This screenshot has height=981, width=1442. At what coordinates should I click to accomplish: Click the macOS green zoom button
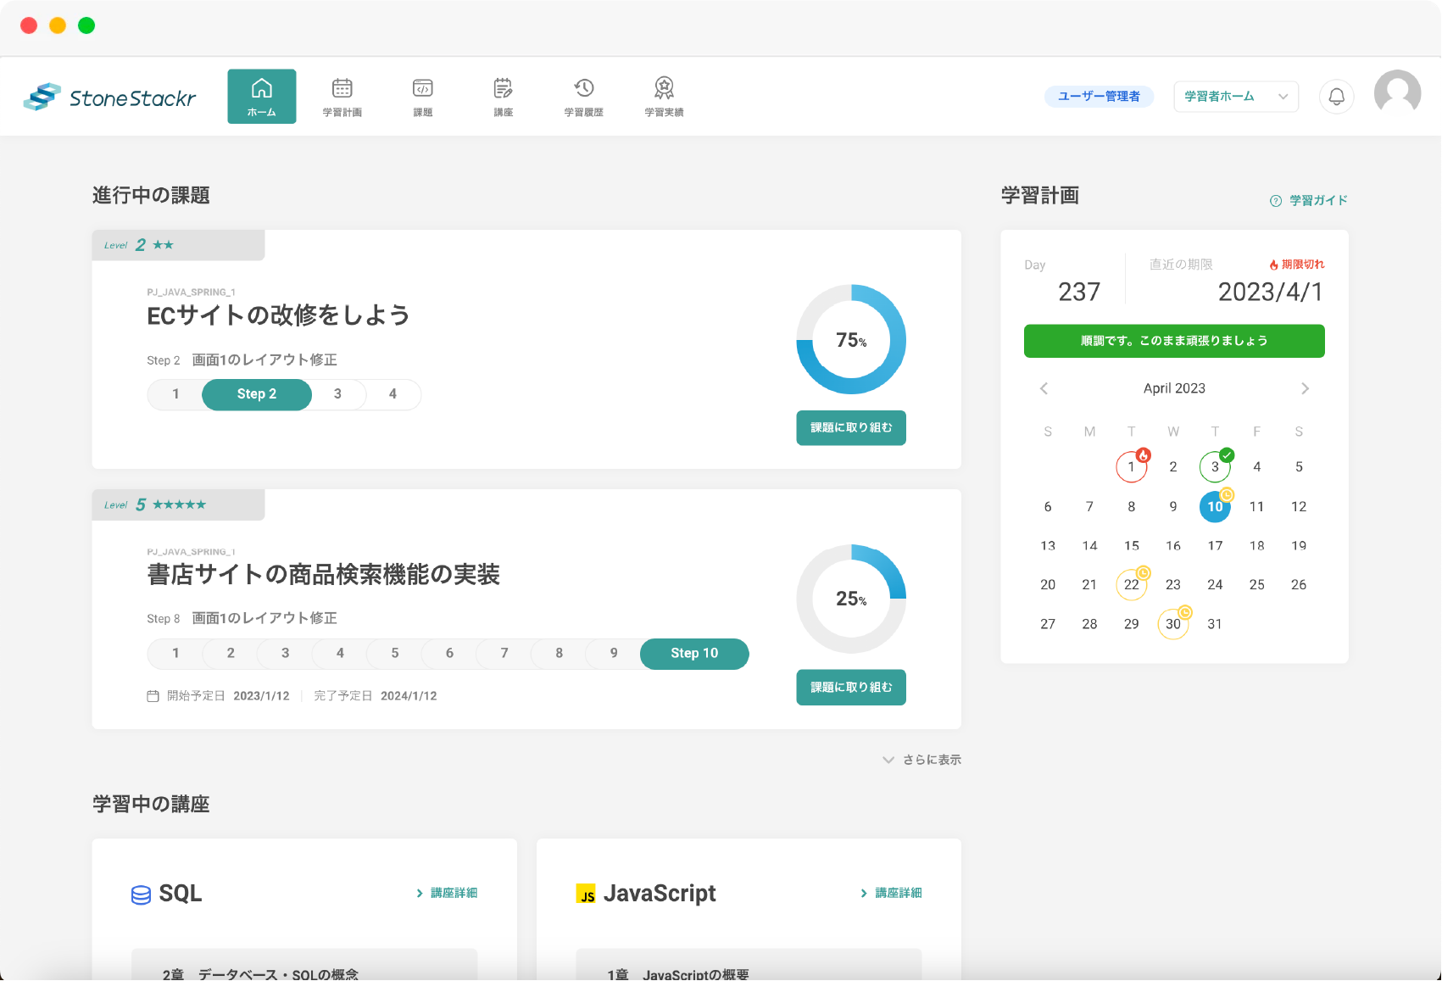(86, 25)
